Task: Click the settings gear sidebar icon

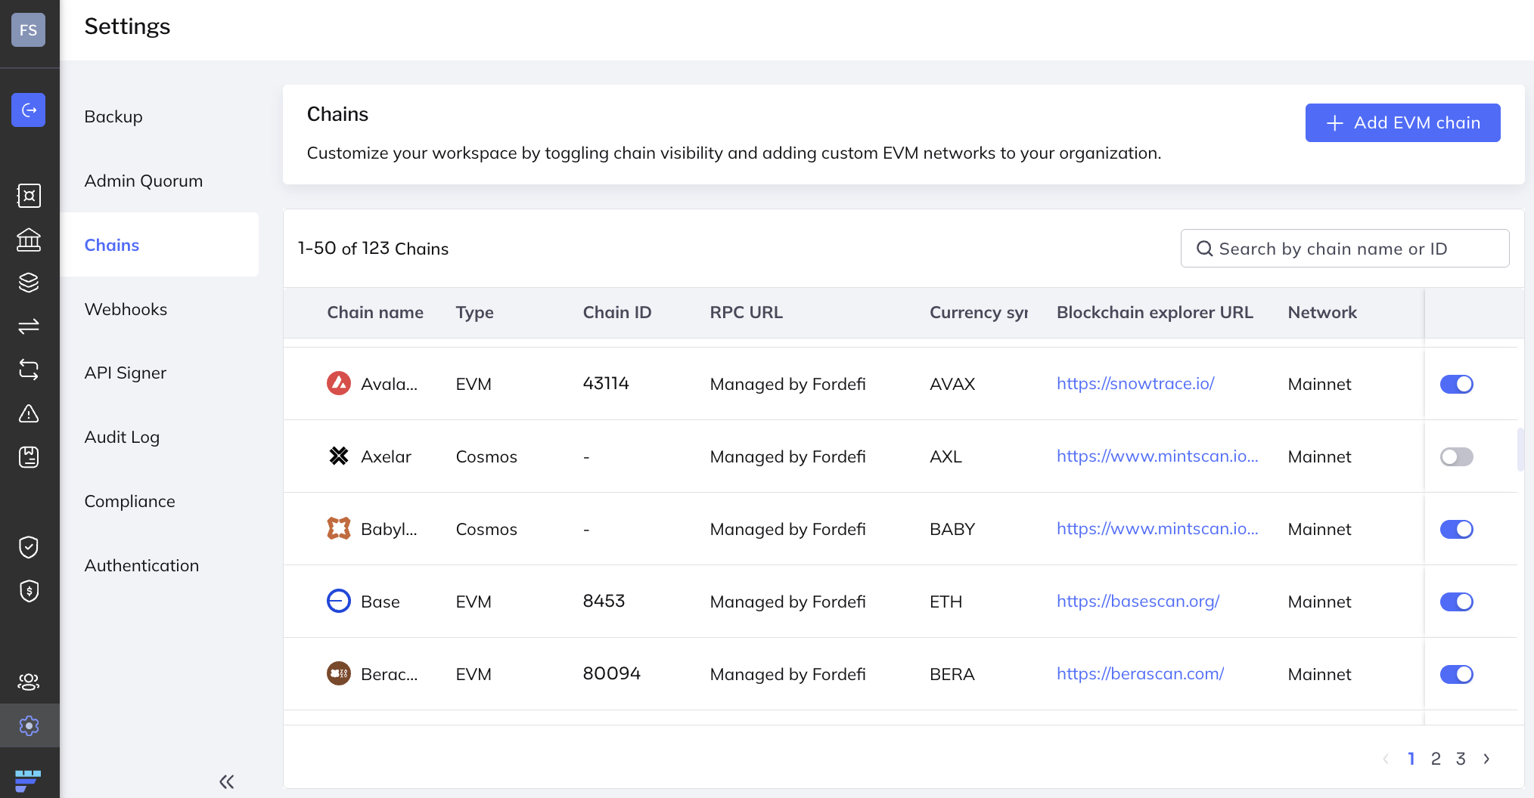Action: click(x=29, y=725)
